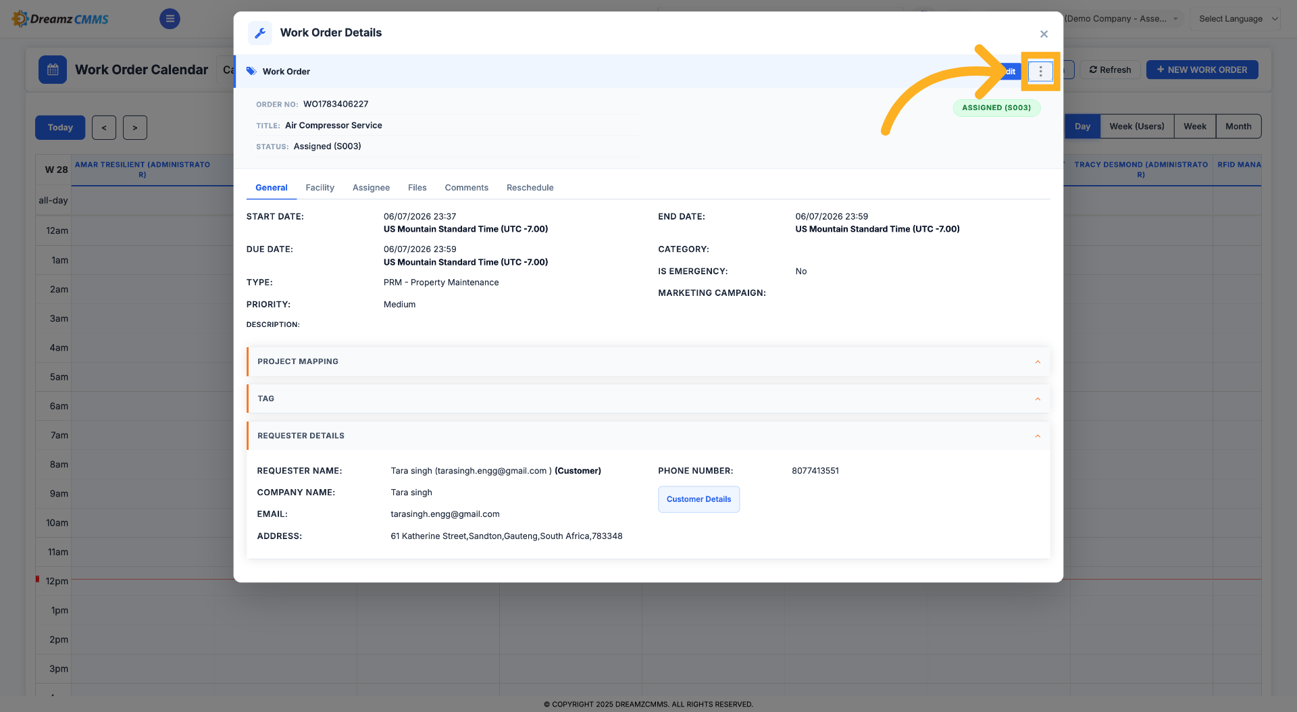Collapse the Project Mapping section
Screen dimensions: 1297x712
1038,362
